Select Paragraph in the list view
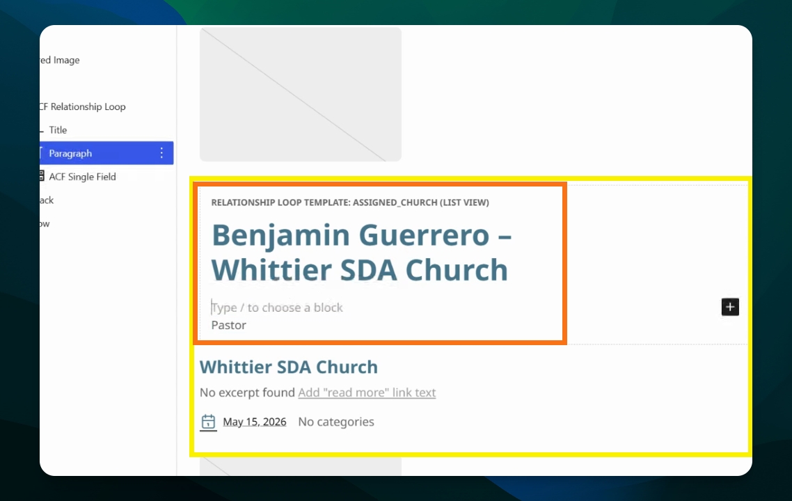 point(106,153)
